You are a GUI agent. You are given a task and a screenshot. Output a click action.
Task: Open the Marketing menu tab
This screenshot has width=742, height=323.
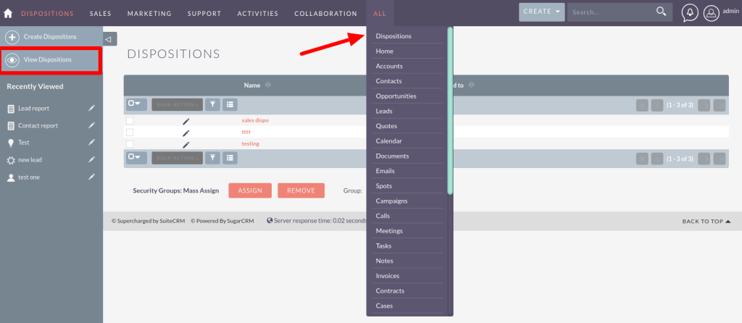[149, 14]
